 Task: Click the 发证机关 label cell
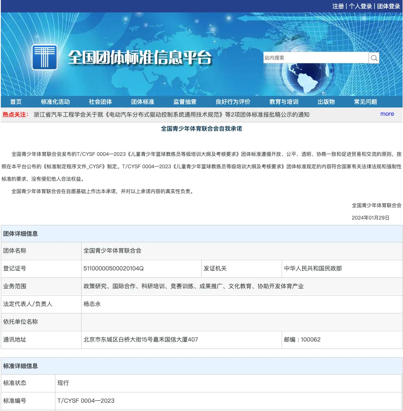tap(241, 269)
